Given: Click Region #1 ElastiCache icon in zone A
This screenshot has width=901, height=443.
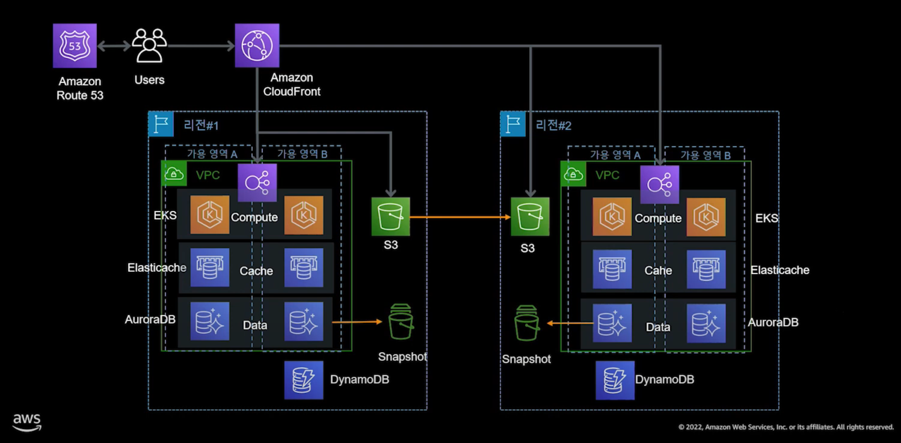Looking at the screenshot, I should [x=210, y=267].
